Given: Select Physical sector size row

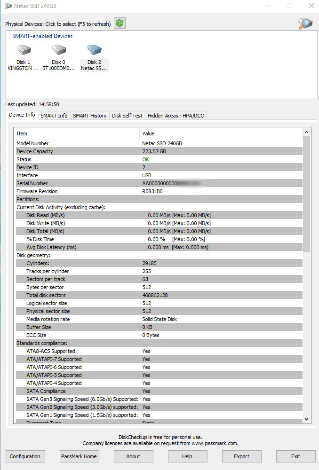Looking at the screenshot, I should pyautogui.click(x=158, y=311).
